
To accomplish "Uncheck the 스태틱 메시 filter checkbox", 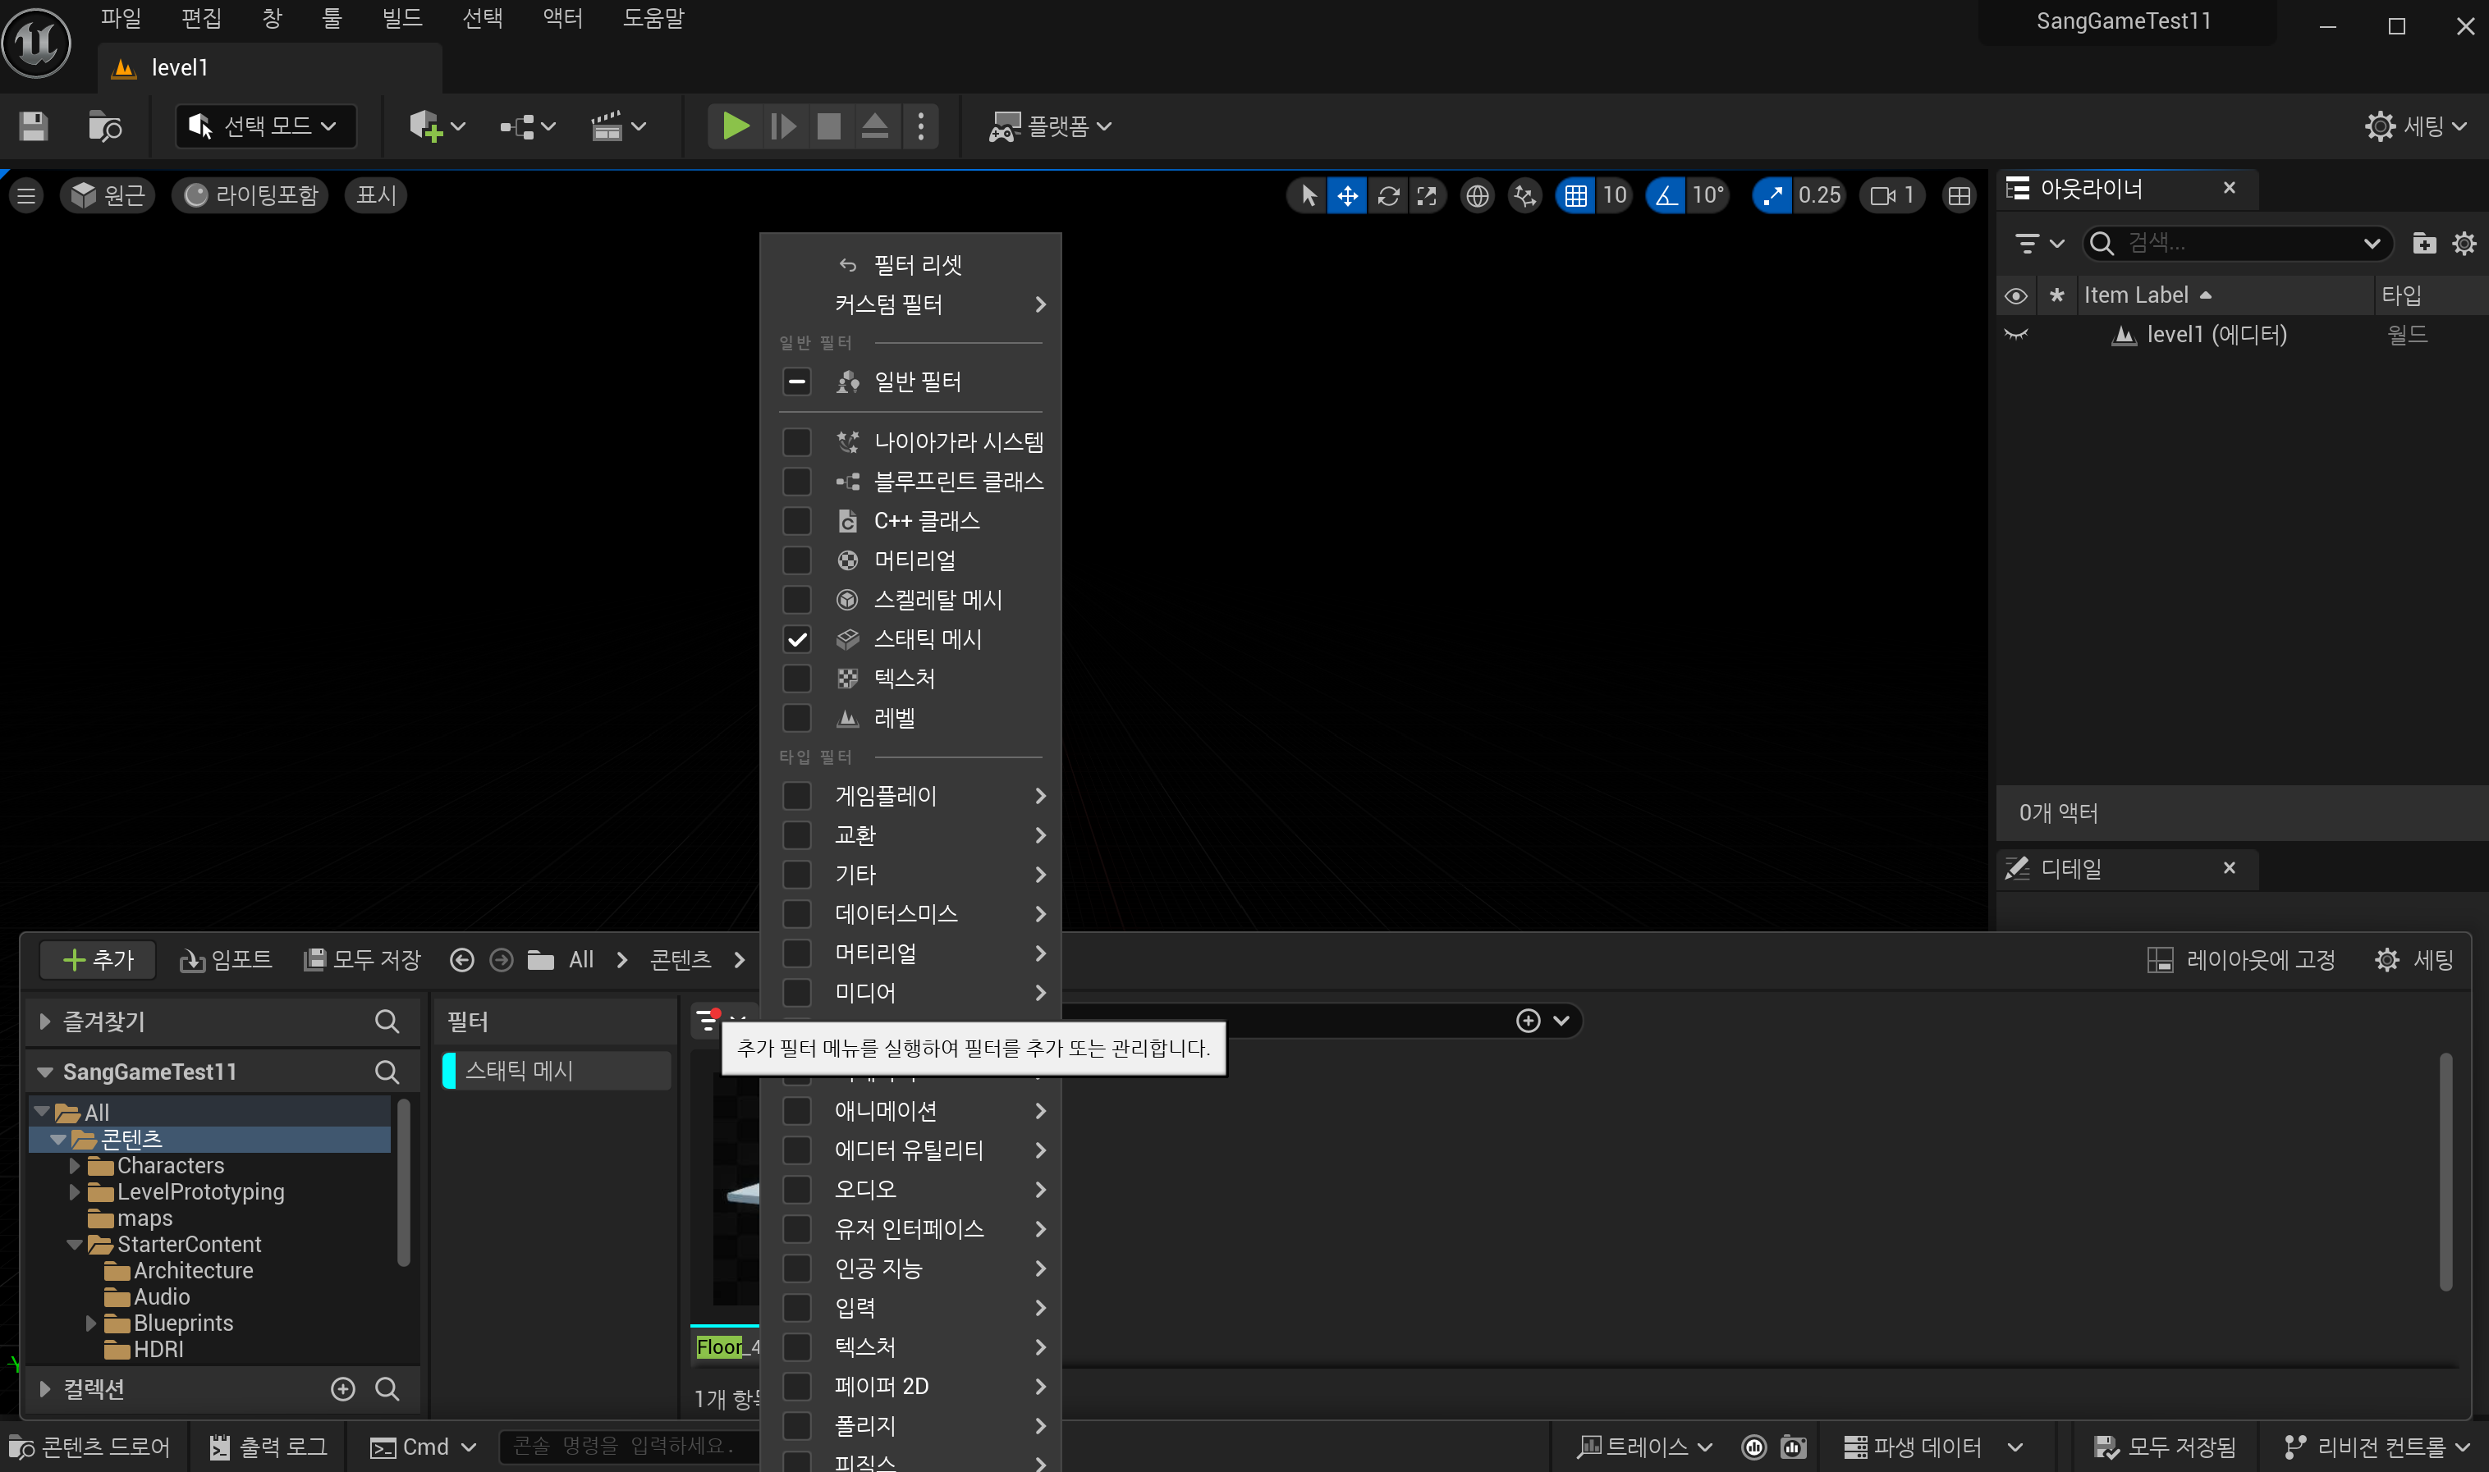I will click(x=796, y=640).
